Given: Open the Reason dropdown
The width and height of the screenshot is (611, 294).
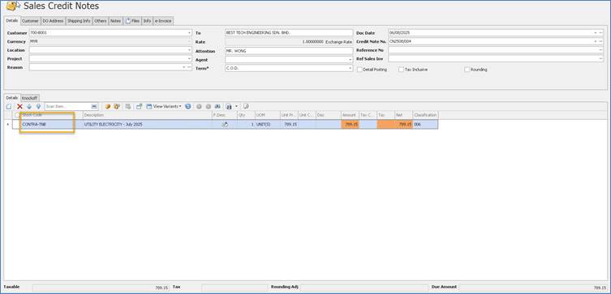Looking at the screenshot, I should point(184,67).
